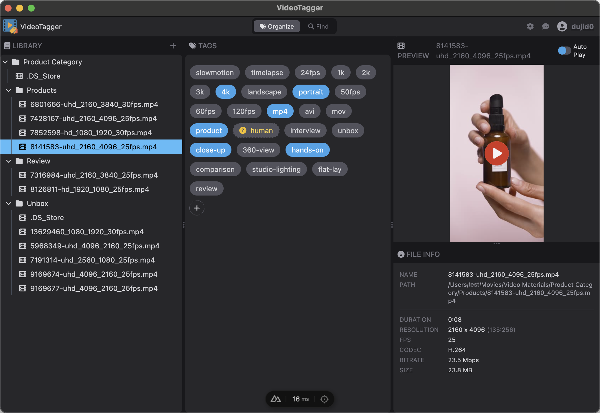Viewport: 600px width, 413px height.
Task: Add a new tag with the plus button
Action: 197,208
